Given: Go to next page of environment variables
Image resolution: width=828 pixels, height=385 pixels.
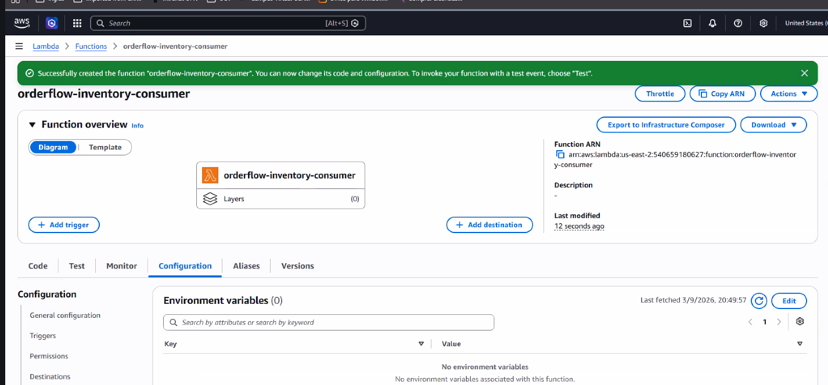Looking at the screenshot, I should point(779,322).
